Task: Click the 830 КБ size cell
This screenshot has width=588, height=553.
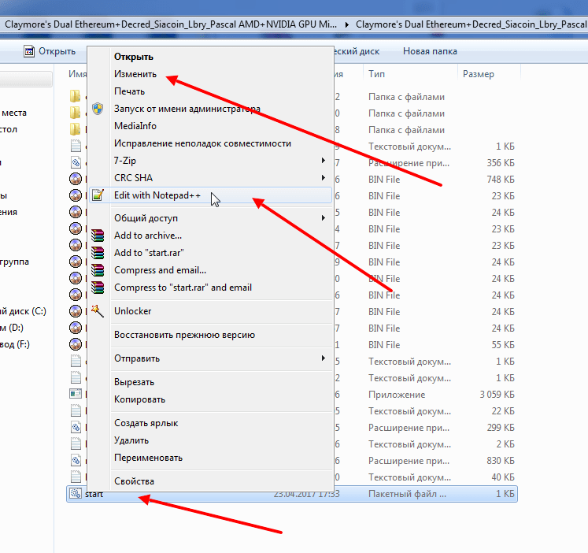Action: (501, 460)
